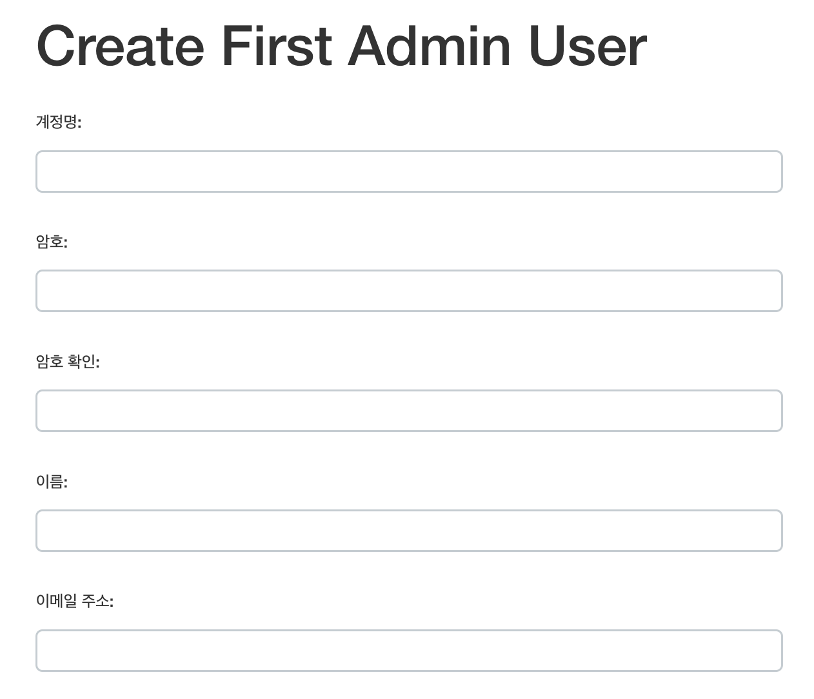The image size is (814, 699).
Task: Select the 암호 확인: label
Action: pos(68,362)
